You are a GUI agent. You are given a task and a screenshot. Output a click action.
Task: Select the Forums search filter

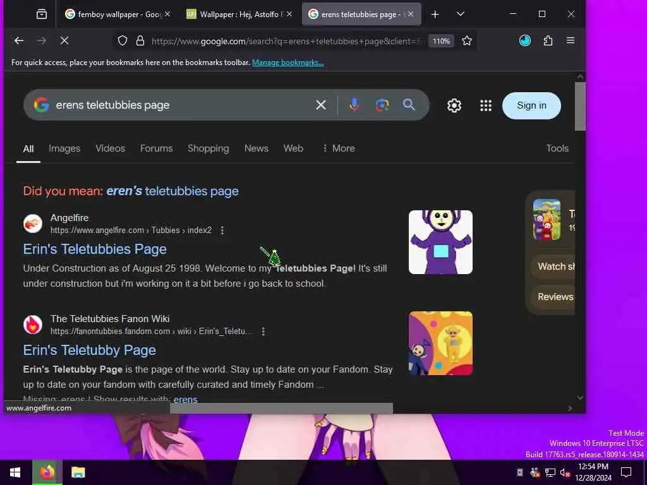click(157, 148)
